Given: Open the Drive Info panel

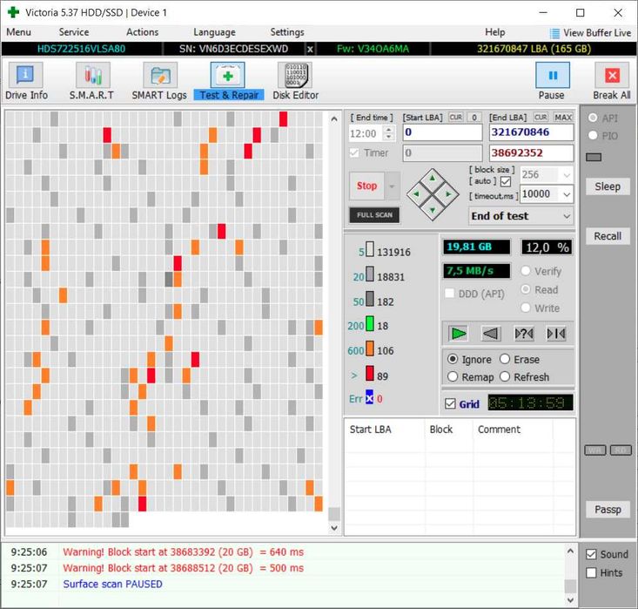Looking at the screenshot, I should 25,81.
